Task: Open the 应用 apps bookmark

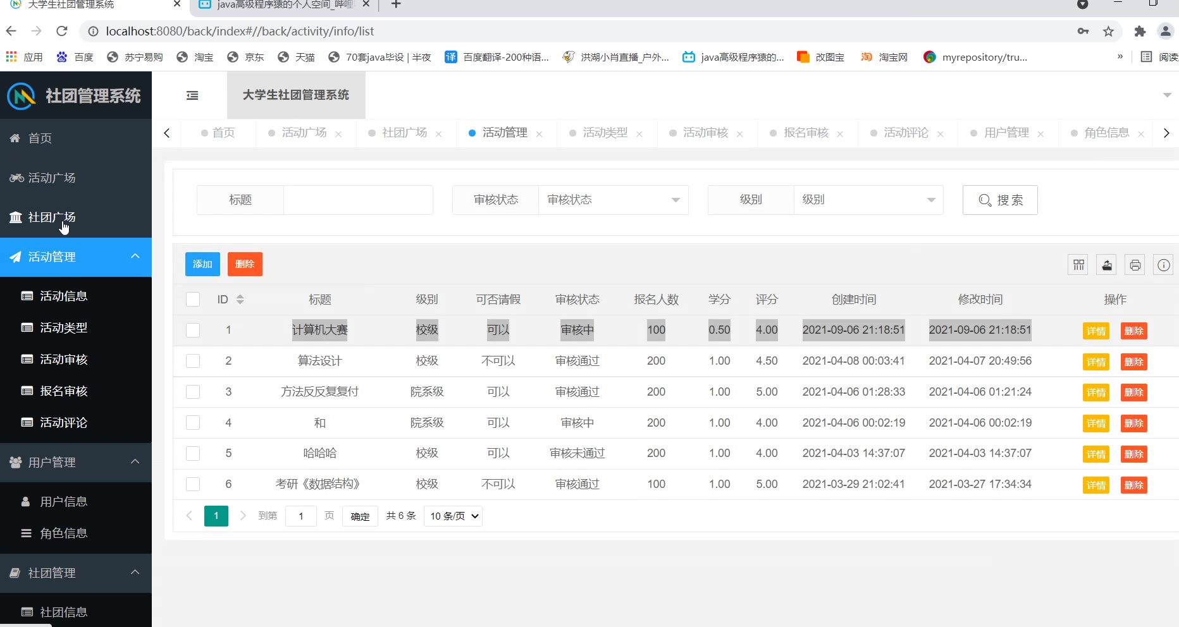Action: pos(24,57)
